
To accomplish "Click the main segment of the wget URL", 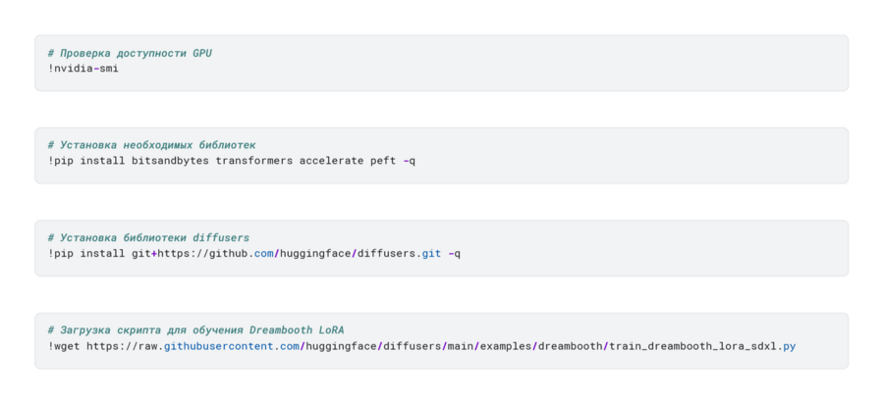I will coord(457,346).
